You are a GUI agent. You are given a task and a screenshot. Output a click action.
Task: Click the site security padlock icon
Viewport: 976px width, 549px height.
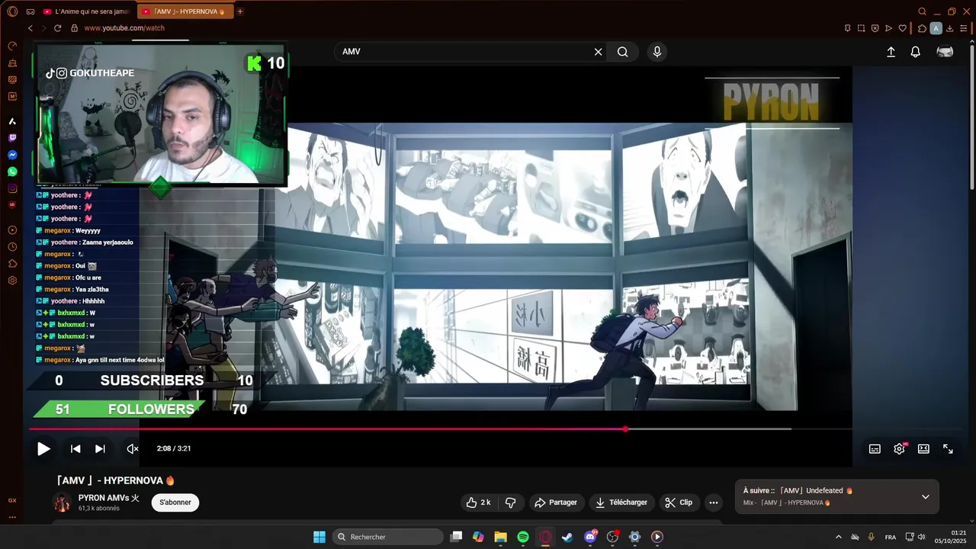tap(74, 28)
